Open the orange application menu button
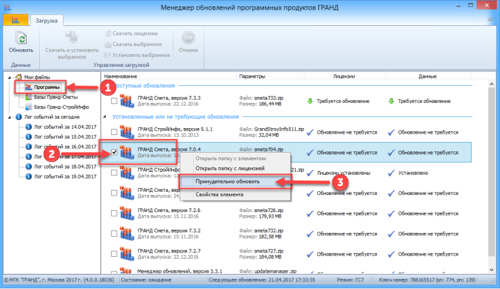Viewport: 500px width, 289px height. 16,20
